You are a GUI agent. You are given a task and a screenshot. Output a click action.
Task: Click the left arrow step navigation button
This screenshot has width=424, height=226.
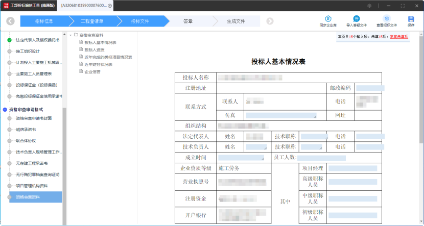[x=11, y=21]
